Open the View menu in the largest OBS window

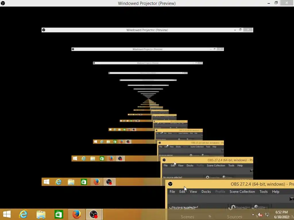(193, 192)
